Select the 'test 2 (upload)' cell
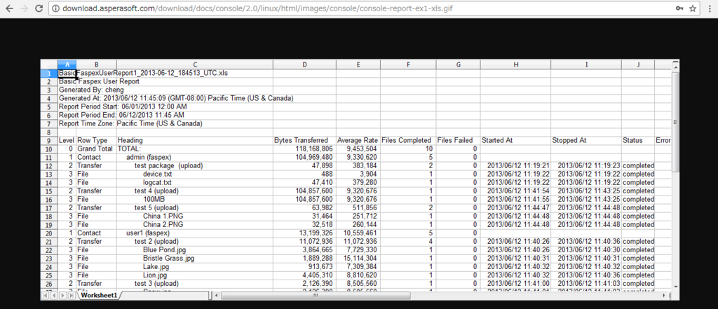The width and height of the screenshot is (718, 309). (195, 241)
